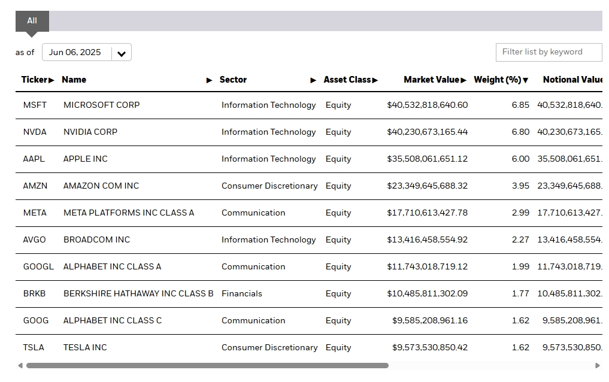Click Tesla sector Consumer Discretionary
Viewport: 609px width, 382px height.
pos(269,347)
